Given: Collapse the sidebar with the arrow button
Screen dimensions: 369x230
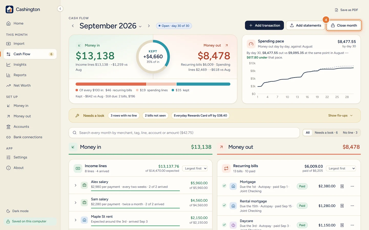Looking at the screenshot, I should click(x=60, y=9).
